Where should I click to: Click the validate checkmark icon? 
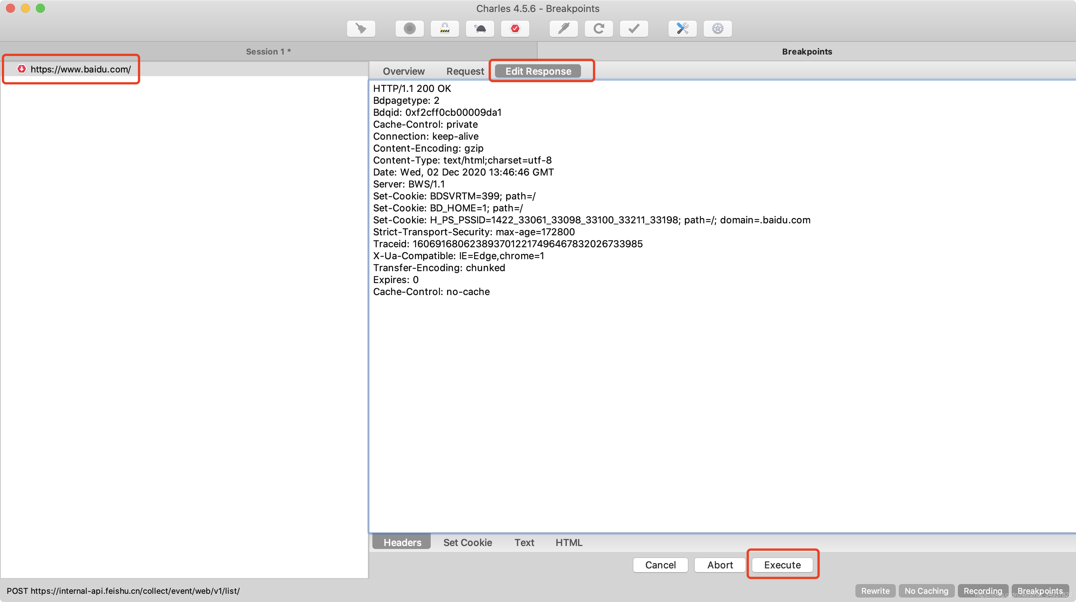coord(634,29)
